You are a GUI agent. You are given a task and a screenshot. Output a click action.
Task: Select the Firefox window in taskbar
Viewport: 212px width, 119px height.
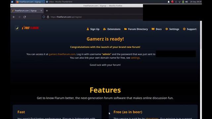[x=30, y=2]
